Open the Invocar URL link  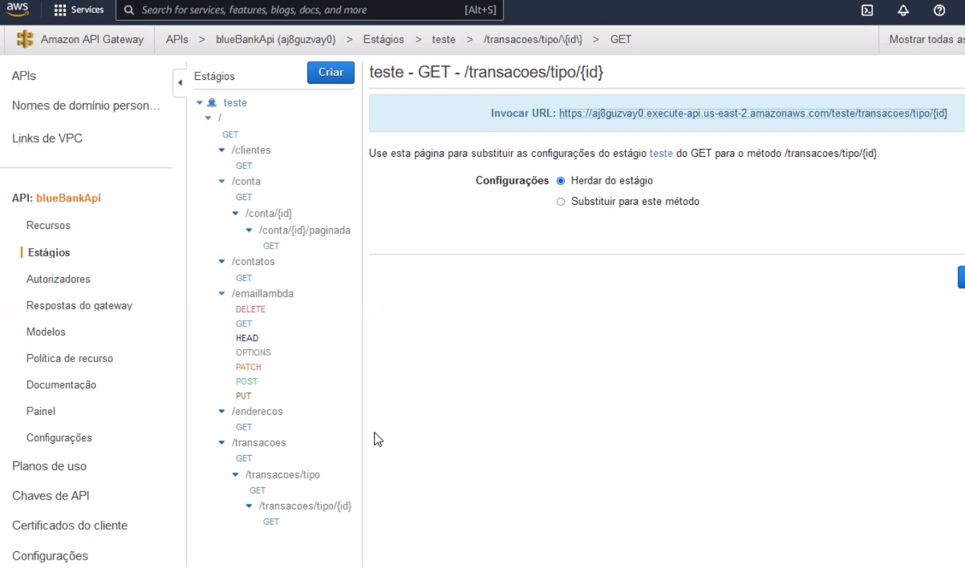tap(753, 113)
